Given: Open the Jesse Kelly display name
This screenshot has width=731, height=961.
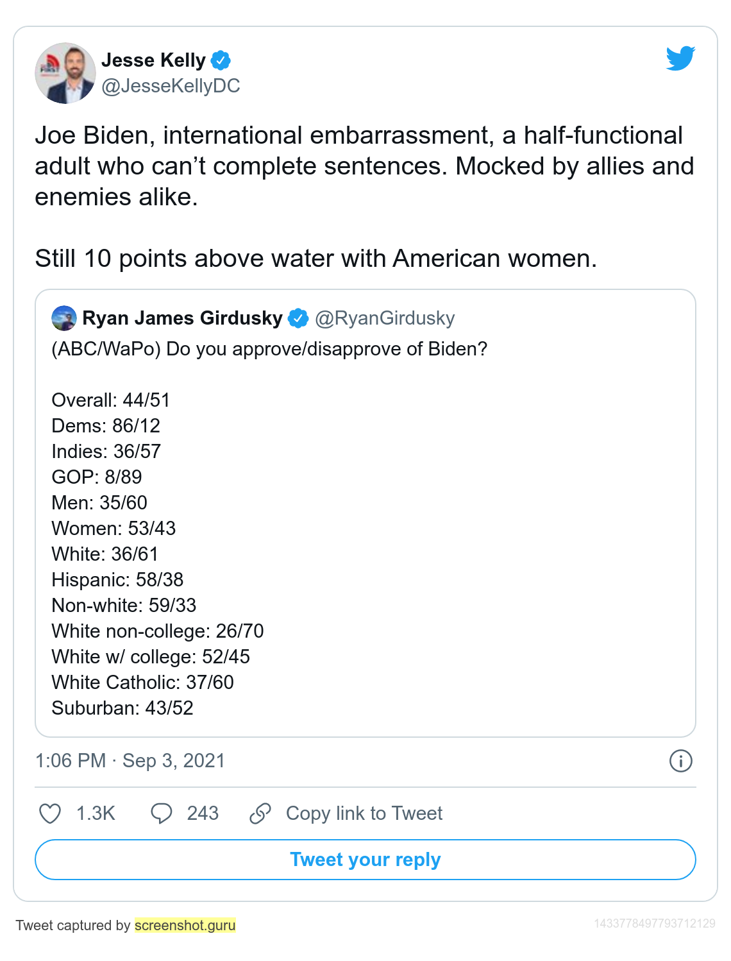Looking at the screenshot, I should click(154, 60).
